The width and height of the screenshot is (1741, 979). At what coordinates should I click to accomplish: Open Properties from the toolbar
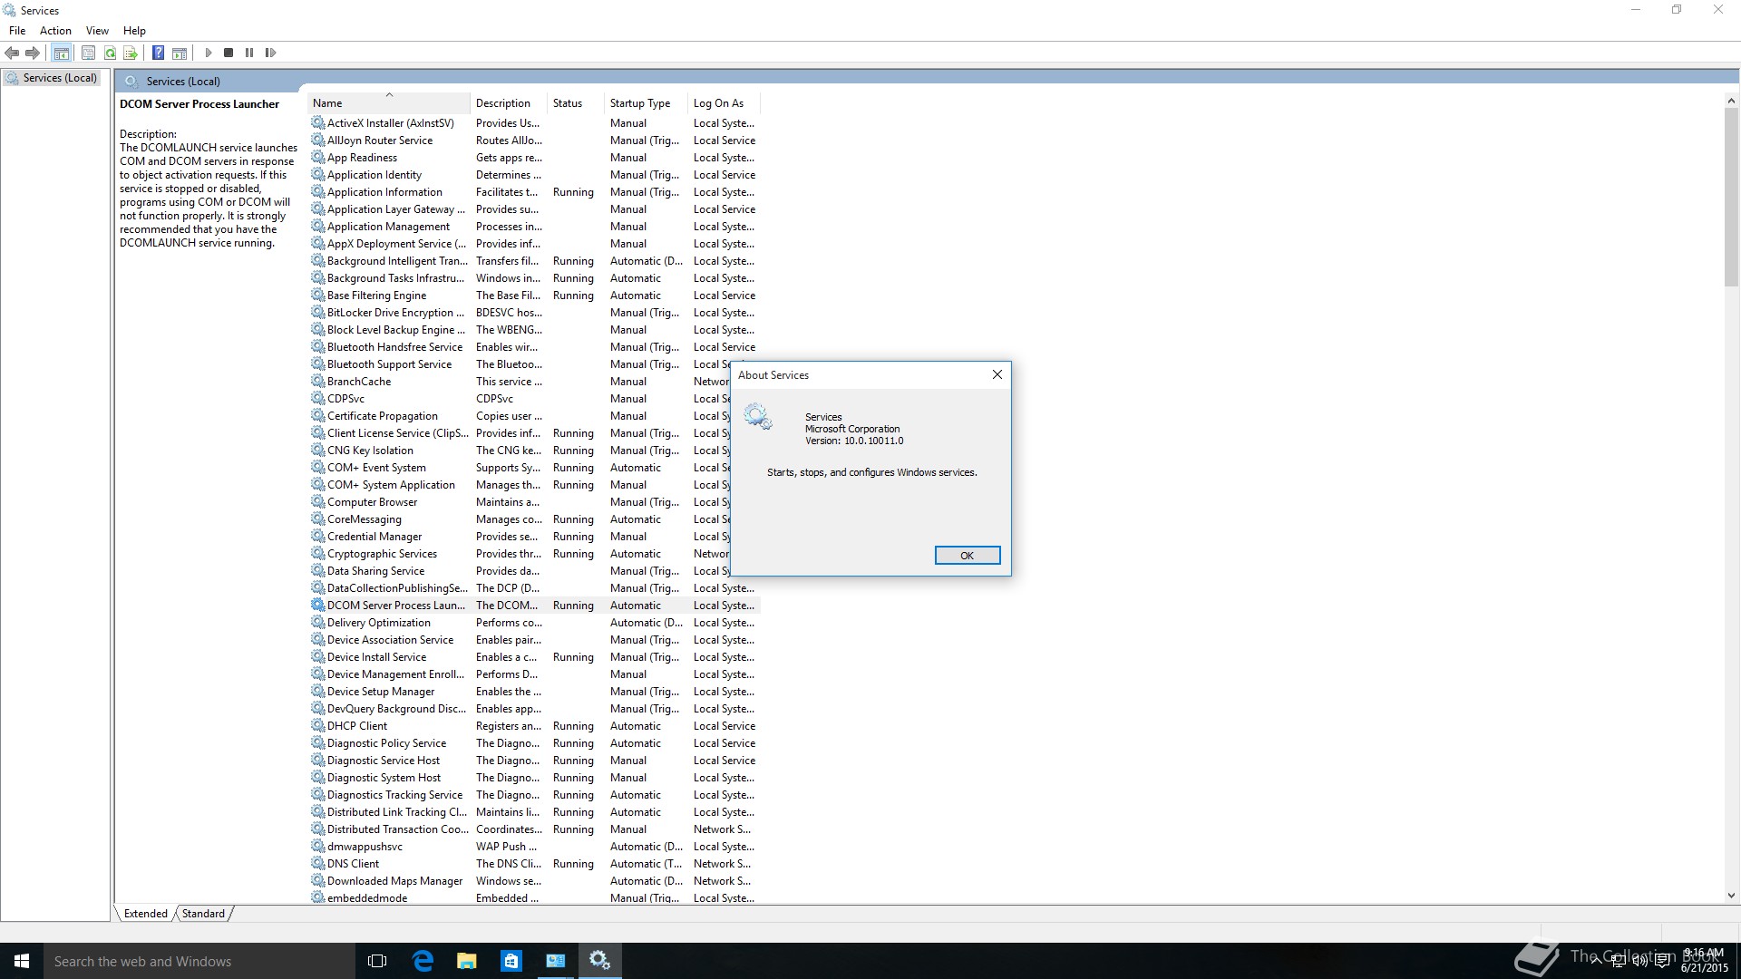coord(88,53)
